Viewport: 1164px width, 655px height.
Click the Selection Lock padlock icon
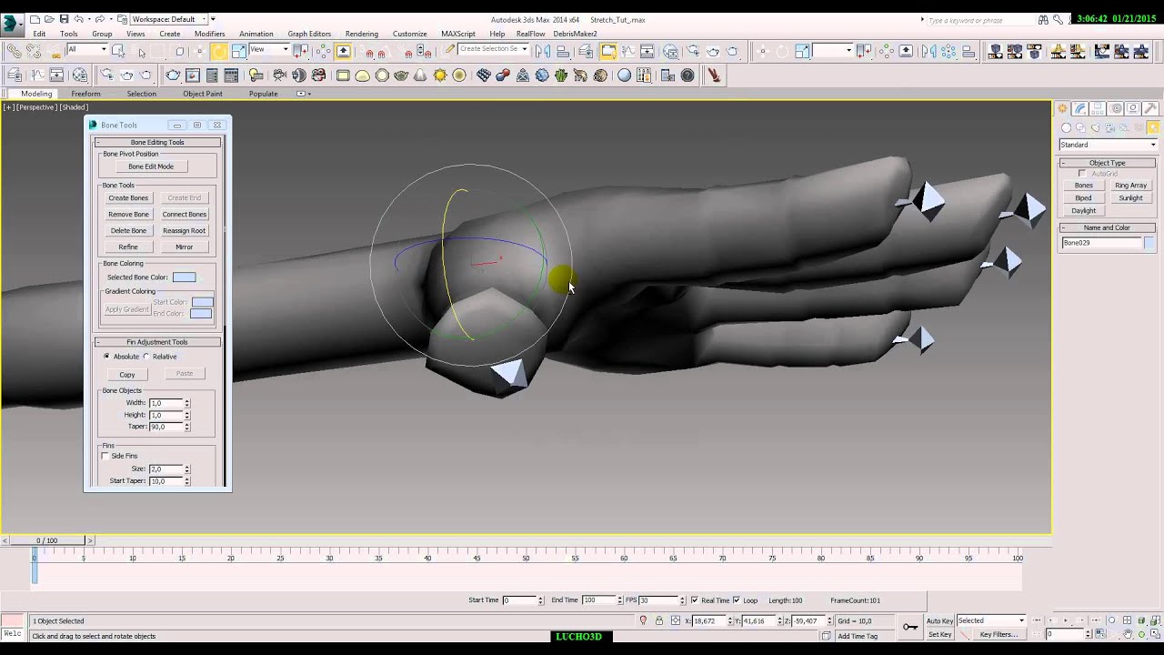pos(659,620)
